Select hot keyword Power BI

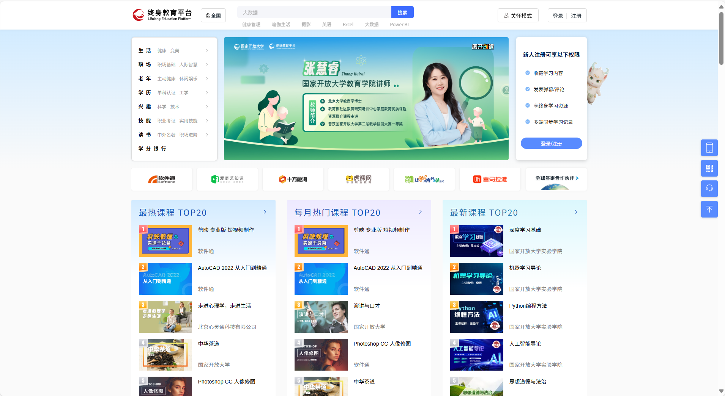click(x=399, y=25)
